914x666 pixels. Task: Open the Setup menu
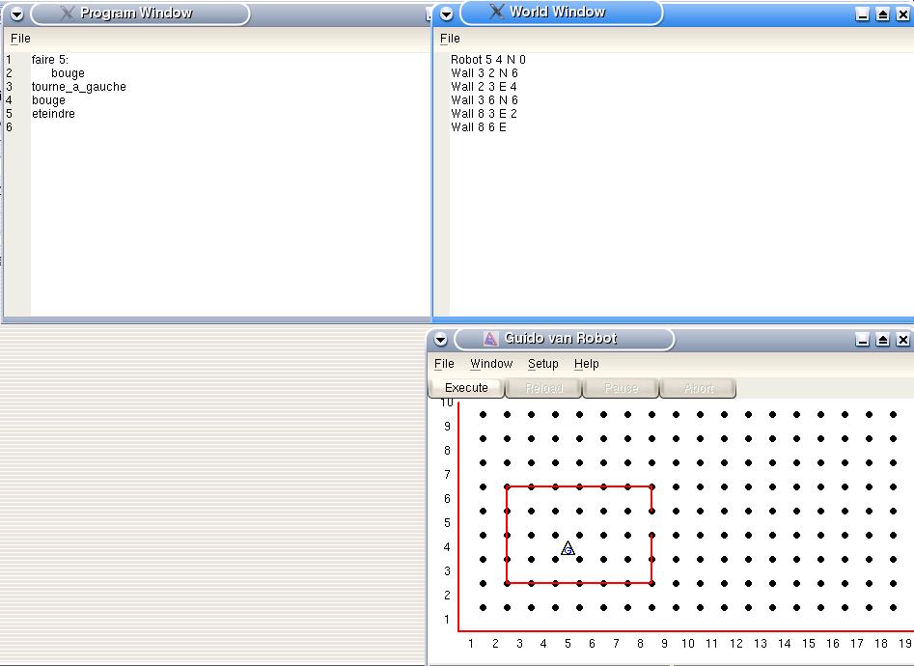[x=543, y=364]
